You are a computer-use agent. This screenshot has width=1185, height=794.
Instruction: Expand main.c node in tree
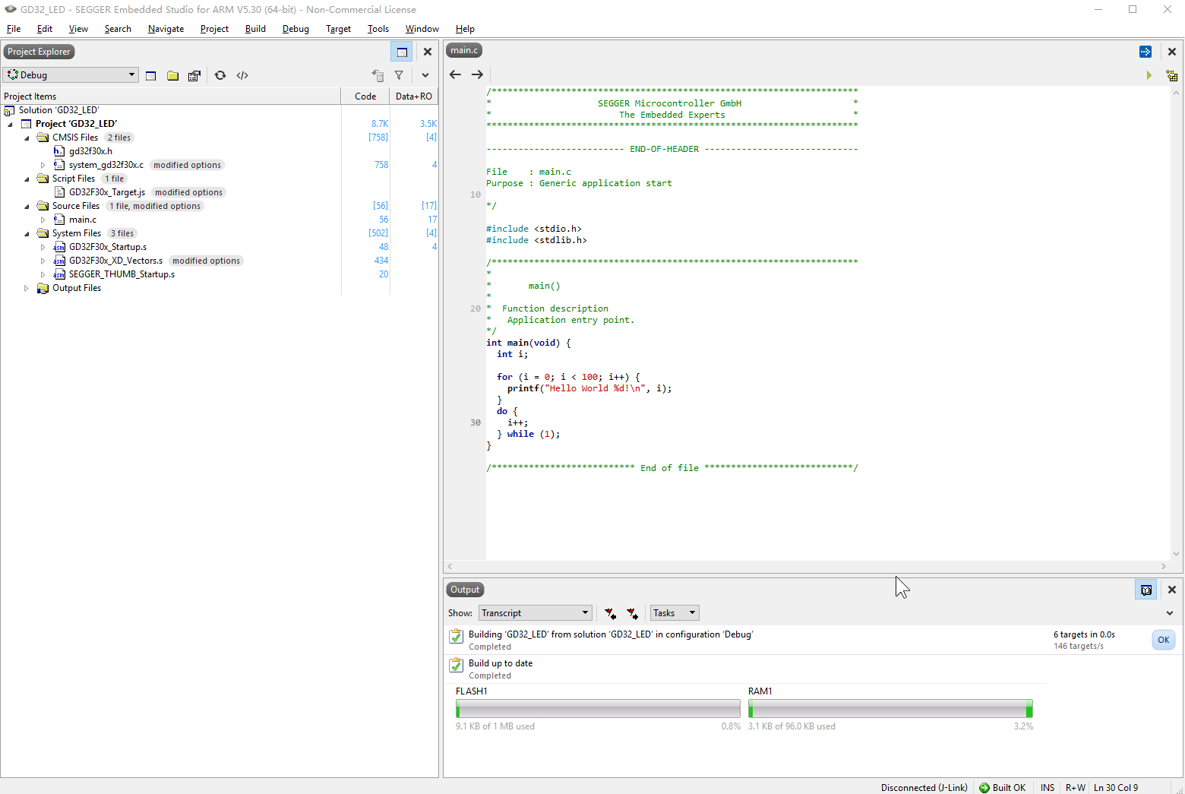point(43,220)
